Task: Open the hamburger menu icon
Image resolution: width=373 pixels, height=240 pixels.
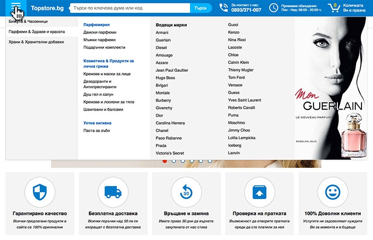Action: coord(16,7)
